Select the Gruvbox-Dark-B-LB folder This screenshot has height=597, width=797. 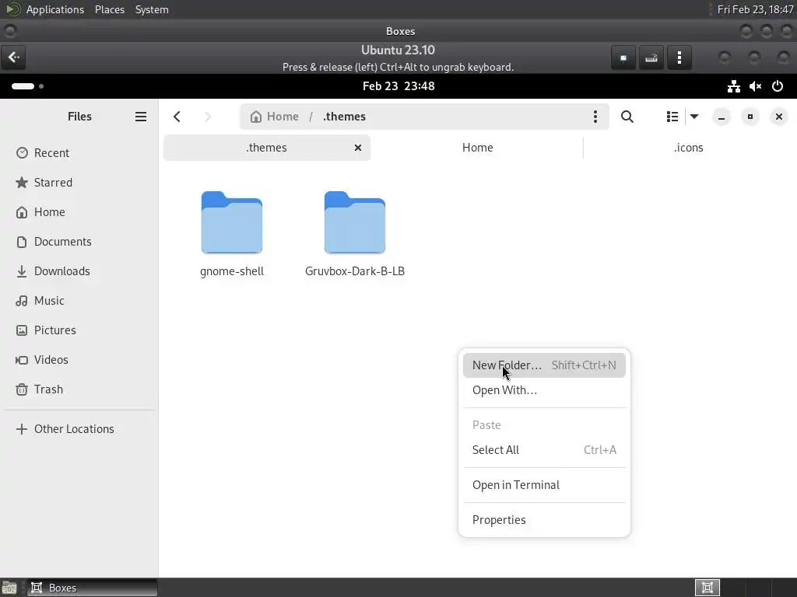click(x=355, y=234)
